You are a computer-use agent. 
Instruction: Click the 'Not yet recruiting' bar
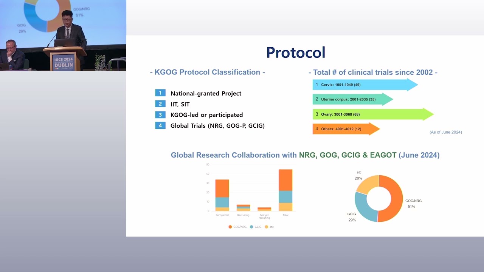264,209
